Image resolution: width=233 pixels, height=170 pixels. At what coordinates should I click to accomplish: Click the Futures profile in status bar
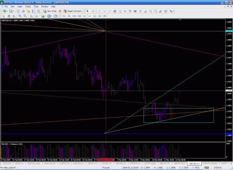106,168
